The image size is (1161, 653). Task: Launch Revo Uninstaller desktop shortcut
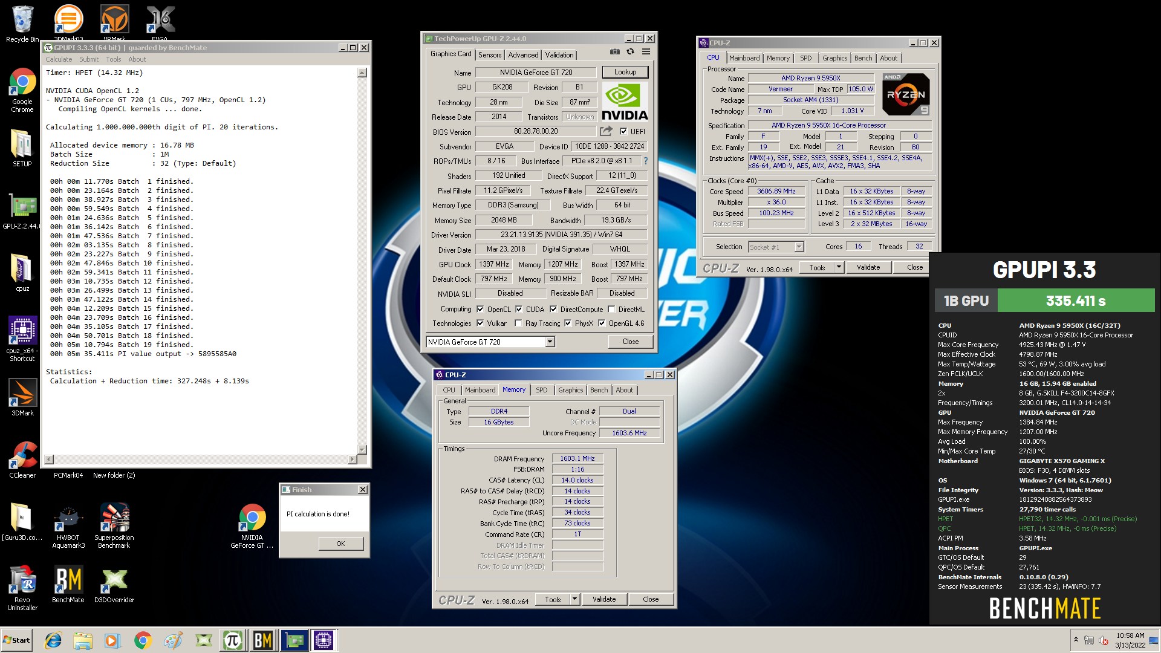(x=22, y=588)
